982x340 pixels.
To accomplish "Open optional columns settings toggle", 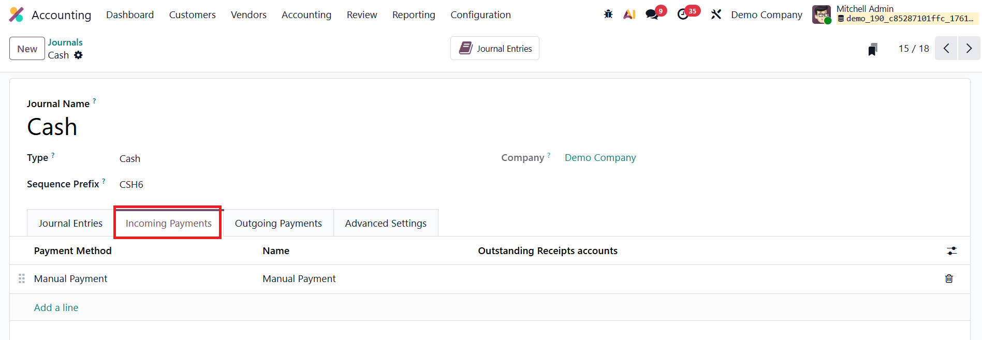I will [951, 251].
